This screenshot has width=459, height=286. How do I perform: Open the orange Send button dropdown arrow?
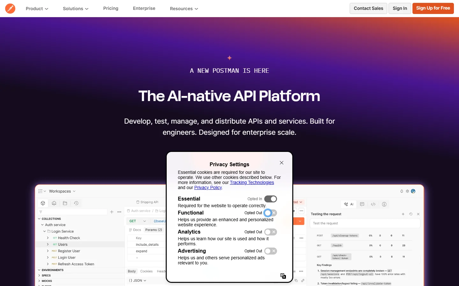[300, 221]
